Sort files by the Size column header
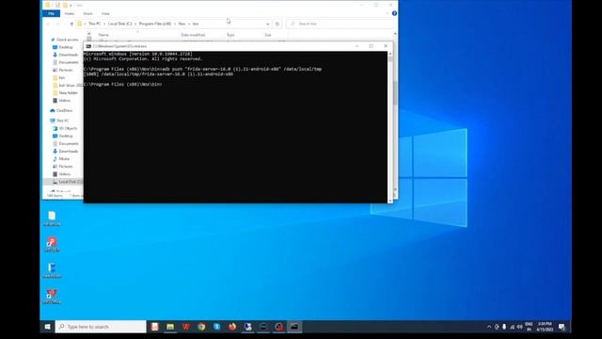The height and width of the screenshot is (339, 602). click(x=267, y=35)
